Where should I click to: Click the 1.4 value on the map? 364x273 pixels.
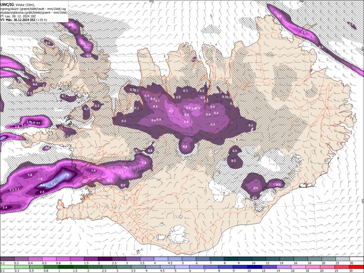[x=40, y=179]
